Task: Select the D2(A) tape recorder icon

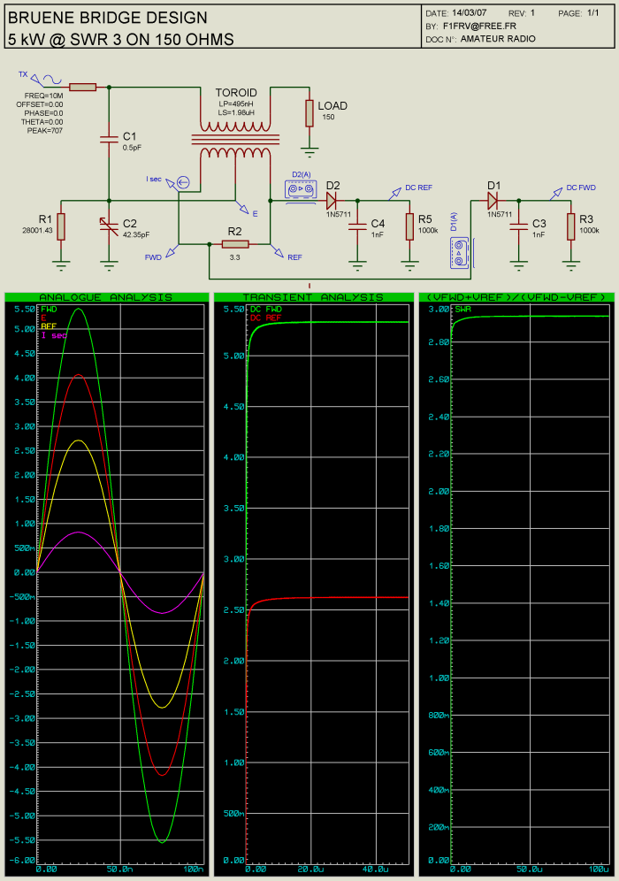Action: point(302,189)
